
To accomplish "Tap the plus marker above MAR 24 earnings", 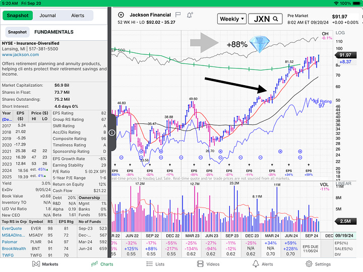I will point(280,151).
